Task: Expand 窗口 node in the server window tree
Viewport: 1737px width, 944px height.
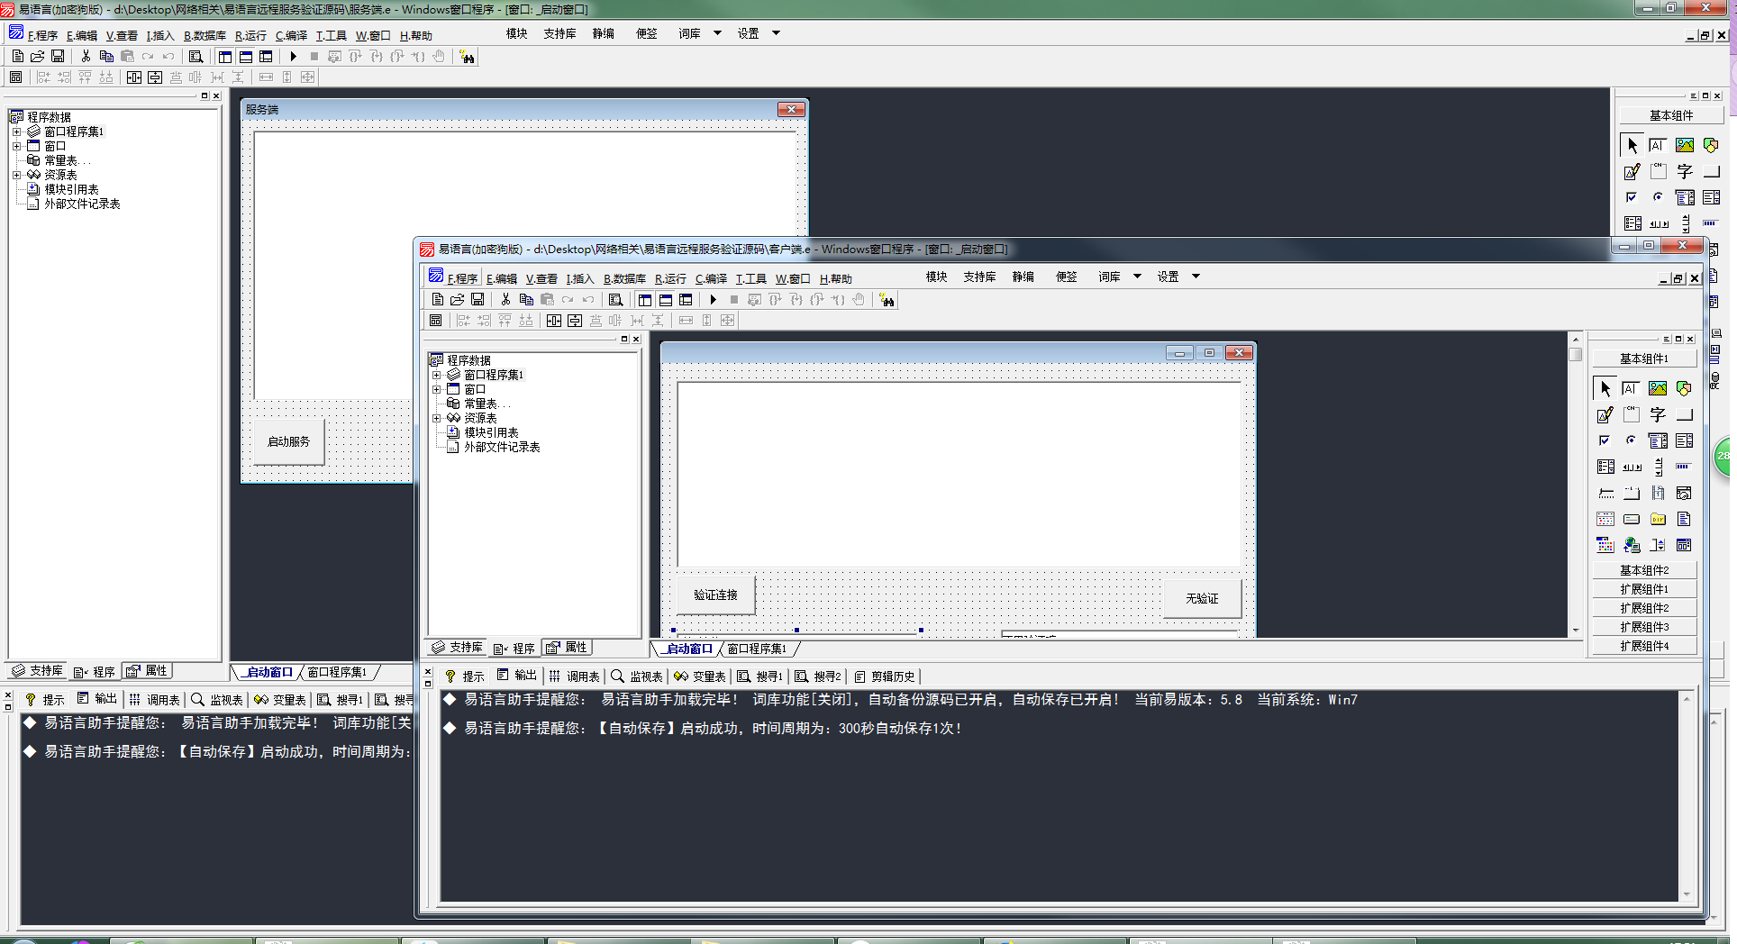Action: 17,146
